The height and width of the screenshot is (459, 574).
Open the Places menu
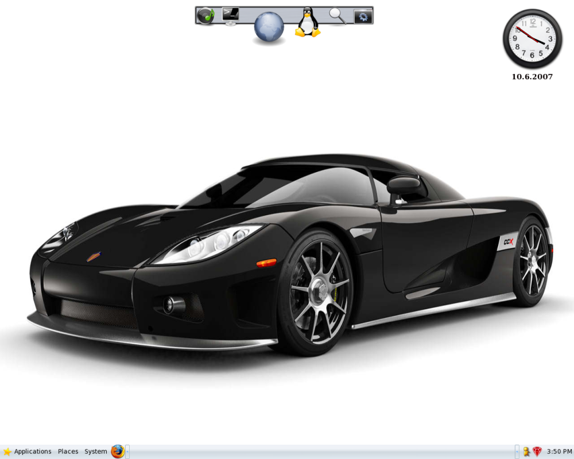(x=68, y=452)
